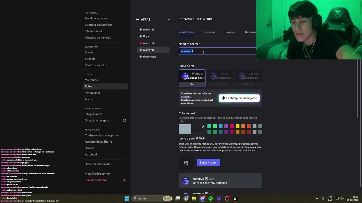Open TikTok from the taskbar
The height and width of the screenshot is (203, 362).
click(235, 198)
